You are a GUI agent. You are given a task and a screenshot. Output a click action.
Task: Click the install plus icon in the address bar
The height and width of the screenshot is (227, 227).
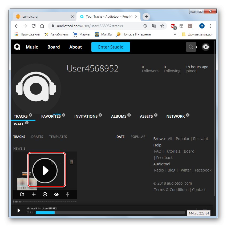coord(145,26)
